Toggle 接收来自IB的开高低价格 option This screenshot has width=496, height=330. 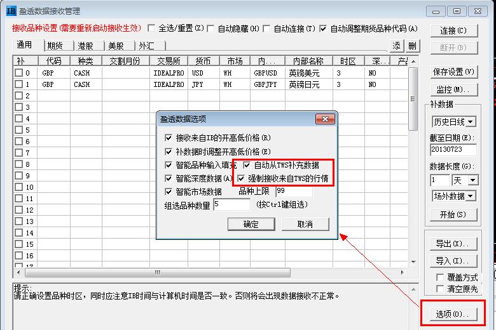(x=169, y=138)
